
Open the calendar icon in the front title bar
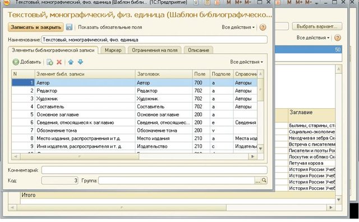(x=217, y=2)
